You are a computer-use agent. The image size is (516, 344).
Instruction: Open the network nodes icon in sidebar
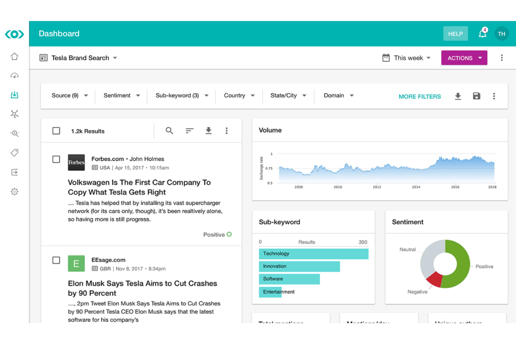tap(14, 114)
